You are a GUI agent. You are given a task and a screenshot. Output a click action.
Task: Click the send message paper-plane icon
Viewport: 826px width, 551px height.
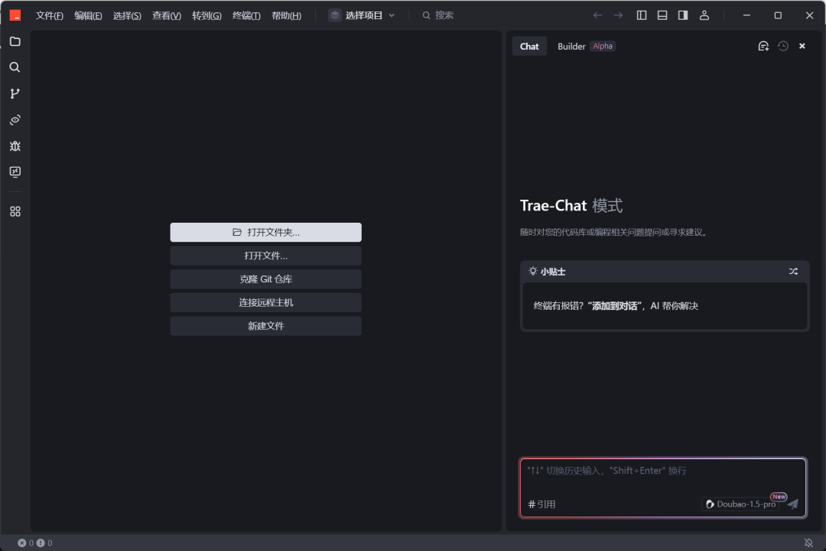[x=792, y=504]
